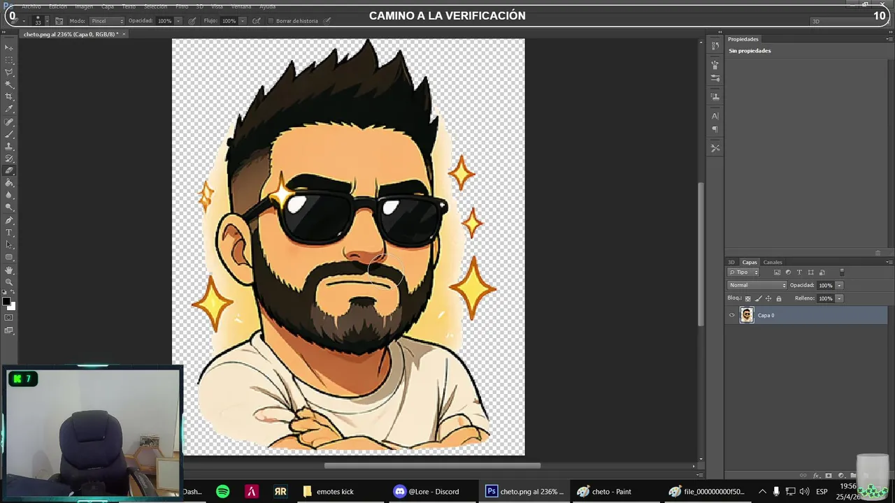
Task: Add a layer style with fx icon
Action: [x=817, y=476]
